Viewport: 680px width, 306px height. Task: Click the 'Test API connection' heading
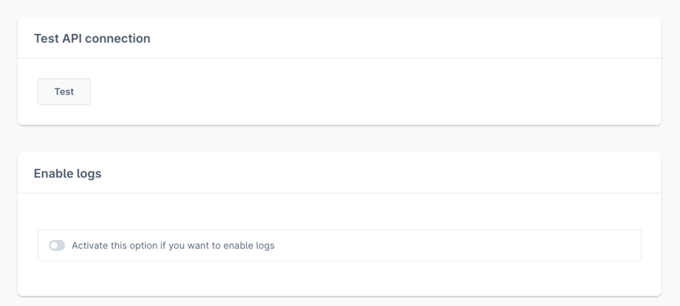pos(92,38)
